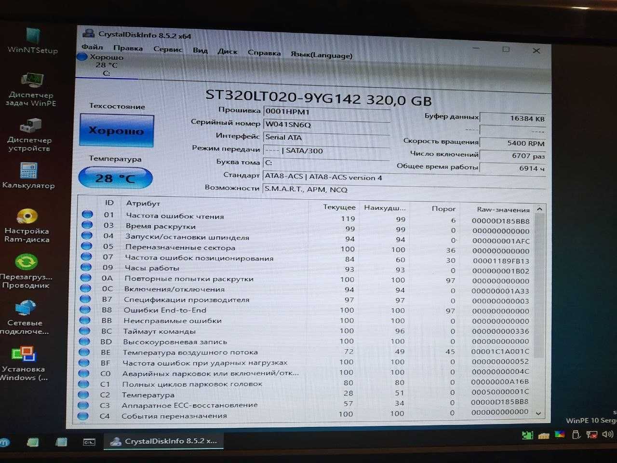Viewport: 617px width, 463px height.
Task: Click the 28 °C temperature button
Action: coord(115,178)
